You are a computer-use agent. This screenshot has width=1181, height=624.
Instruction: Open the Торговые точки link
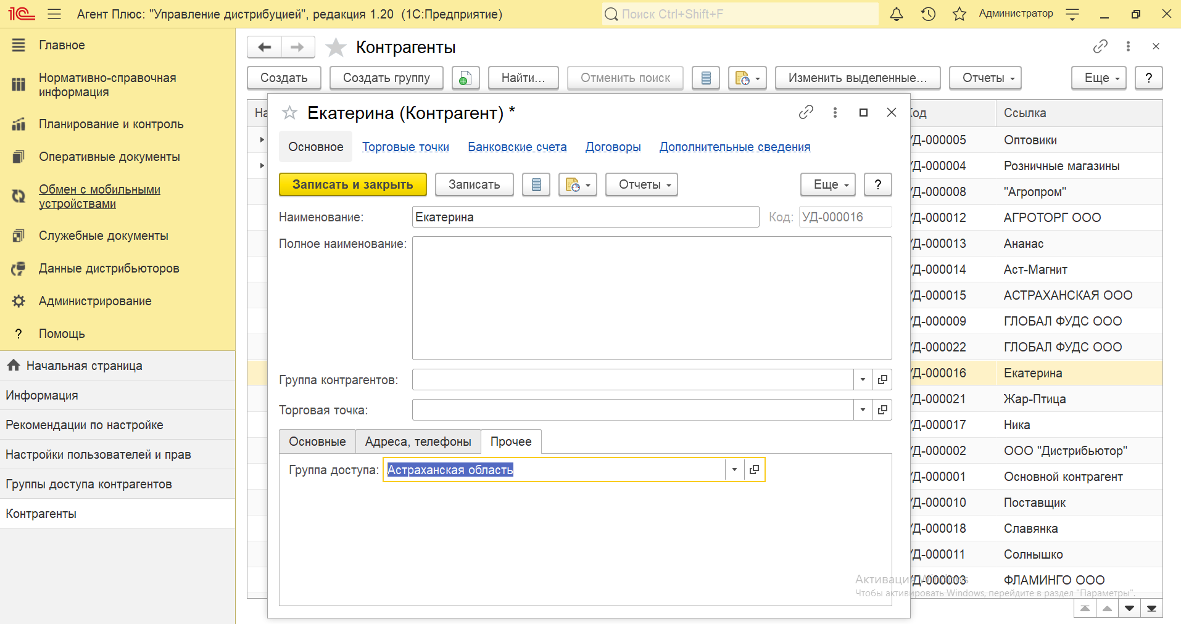(405, 147)
